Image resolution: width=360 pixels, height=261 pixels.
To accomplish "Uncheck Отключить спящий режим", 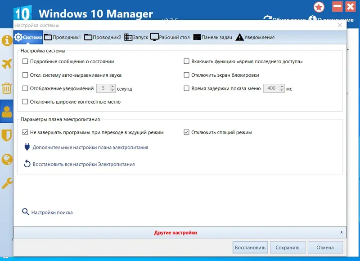I will tap(186, 132).
